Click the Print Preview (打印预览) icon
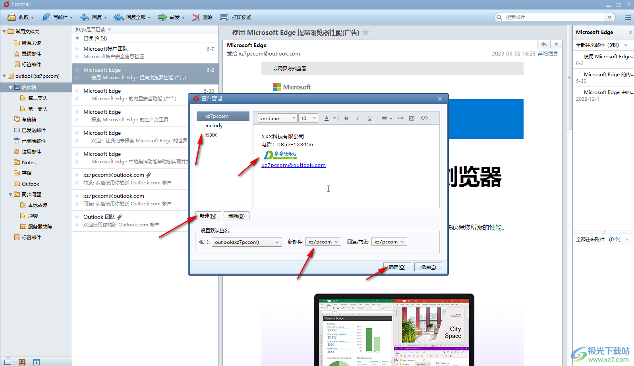The width and height of the screenshot is (634, 366). coord(224,17)
